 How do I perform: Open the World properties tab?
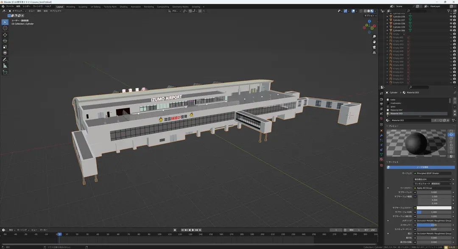pyautogui.click(x=381, y=118)
